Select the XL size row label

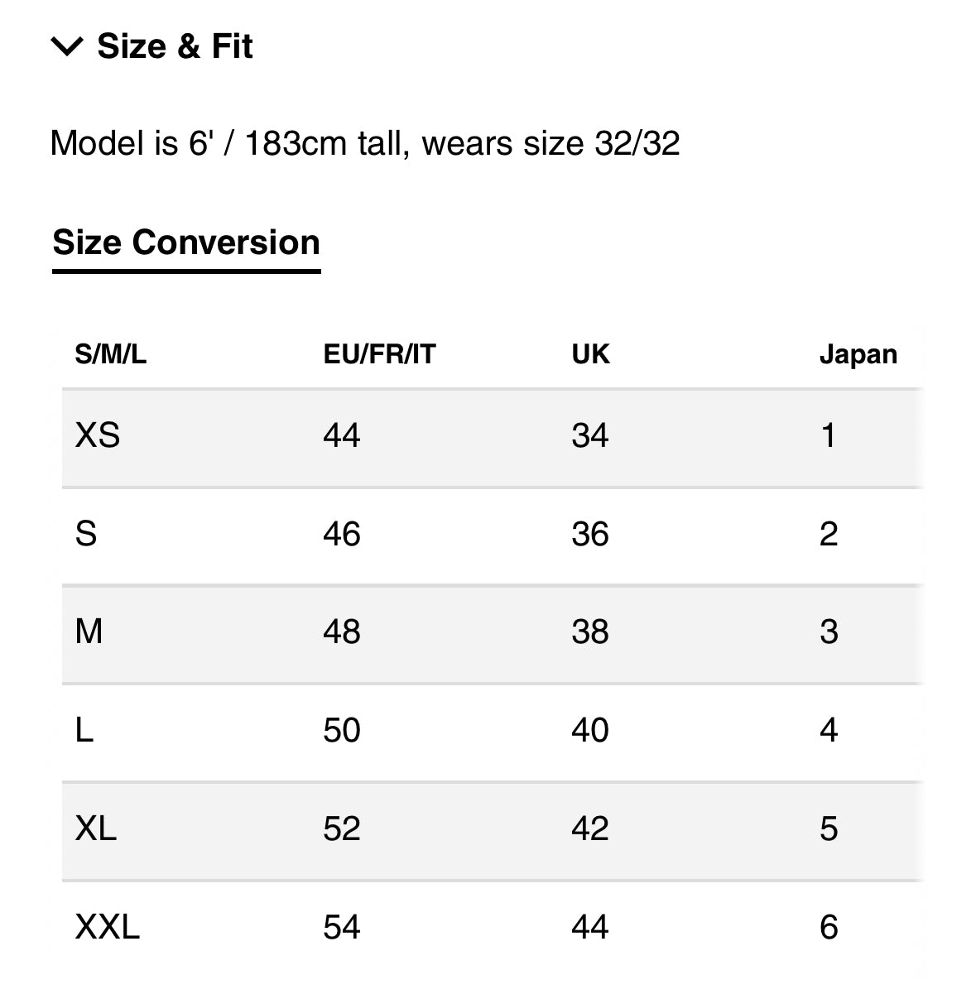tap(96, 828)
